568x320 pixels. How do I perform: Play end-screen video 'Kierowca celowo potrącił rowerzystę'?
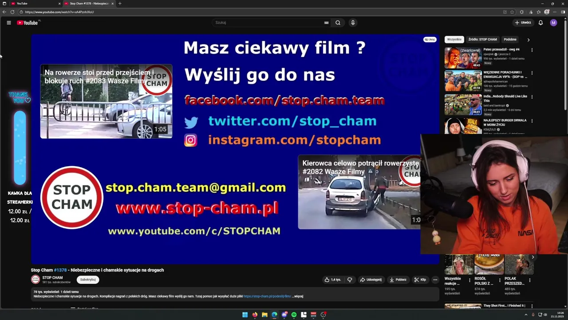(x=359, y=192)
